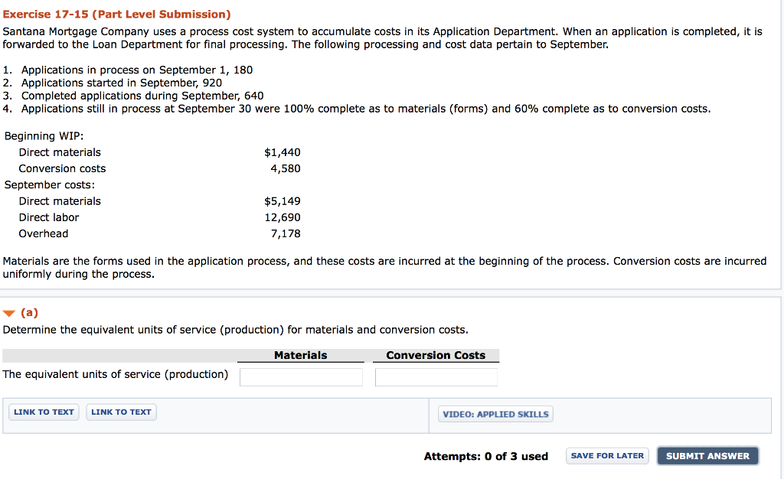Collapse the part (a) disclosure triangle
Viewport: 784px width, 479px height.
click(x=9, y=313)
